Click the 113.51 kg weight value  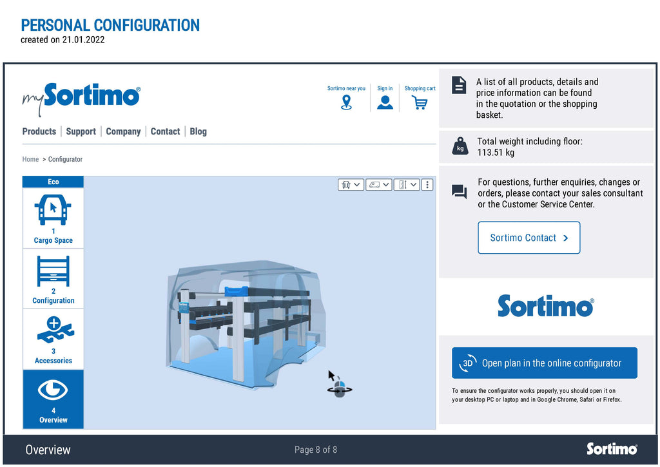coord(496,152)
